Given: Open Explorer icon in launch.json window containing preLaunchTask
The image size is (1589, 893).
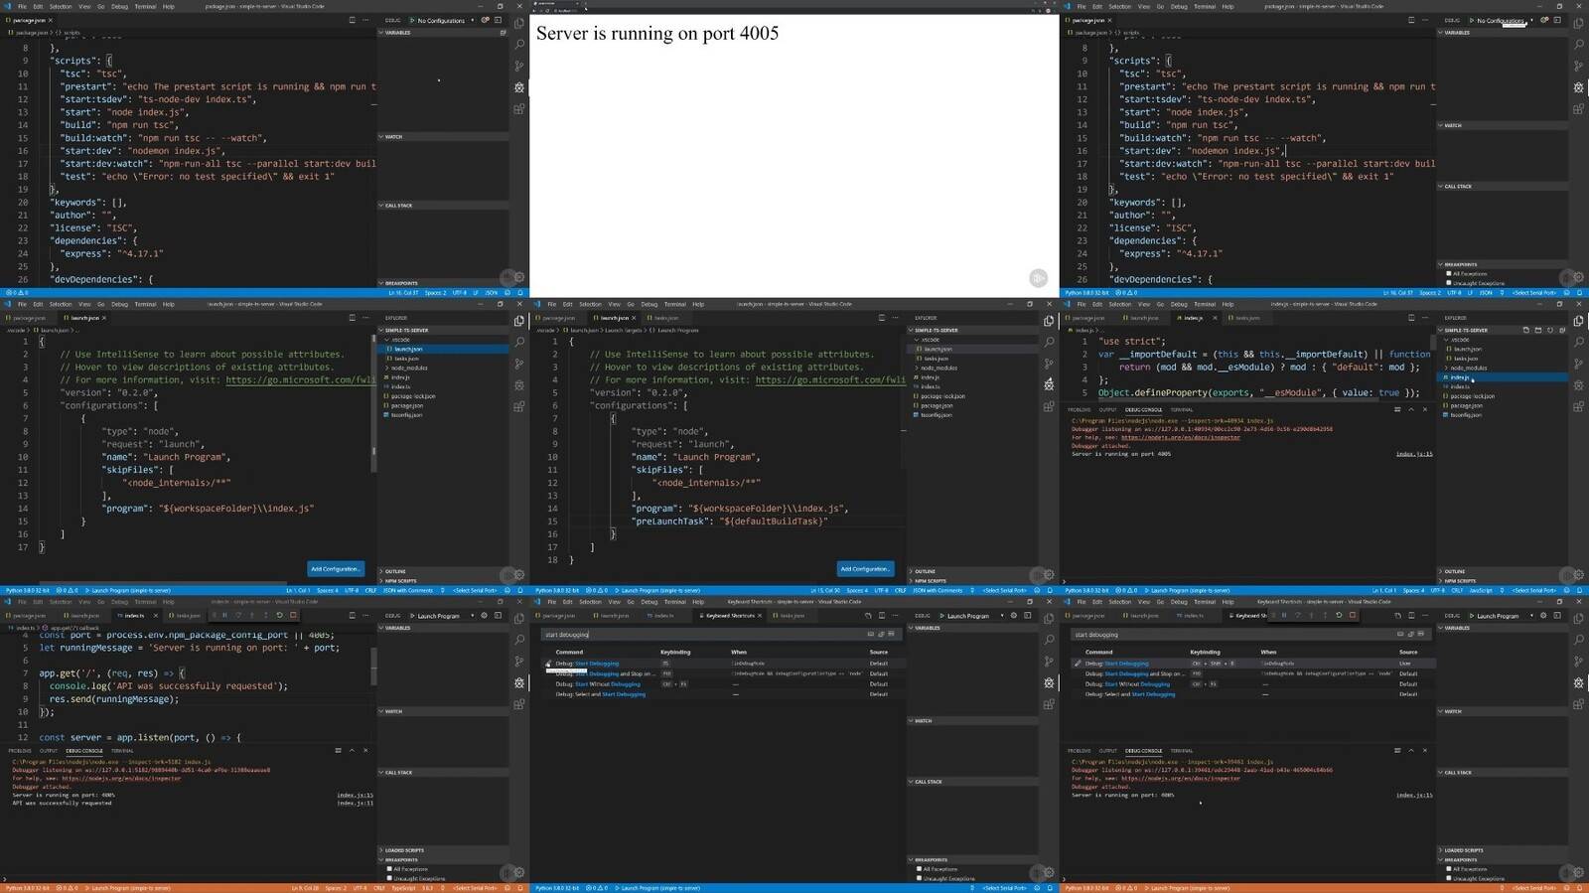Looking at the screenshot, I should (1049, 321).
